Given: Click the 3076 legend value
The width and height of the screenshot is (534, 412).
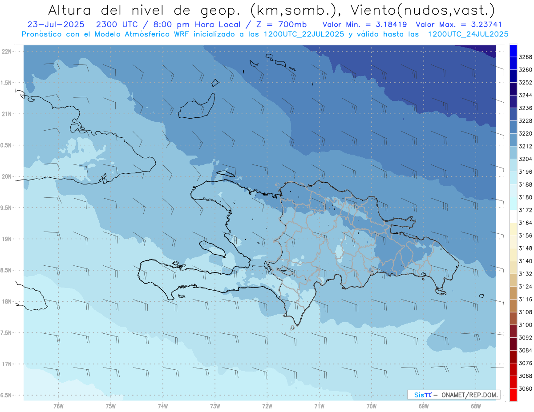Looking at the screenshot, I should click(526, 363).
